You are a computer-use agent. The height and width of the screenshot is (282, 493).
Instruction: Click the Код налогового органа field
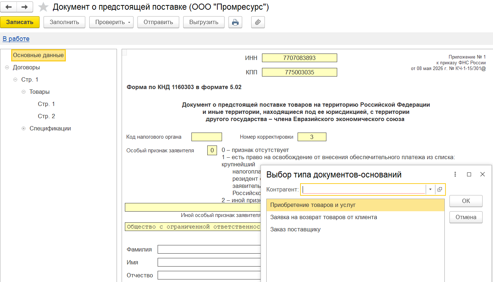[207, 137]
